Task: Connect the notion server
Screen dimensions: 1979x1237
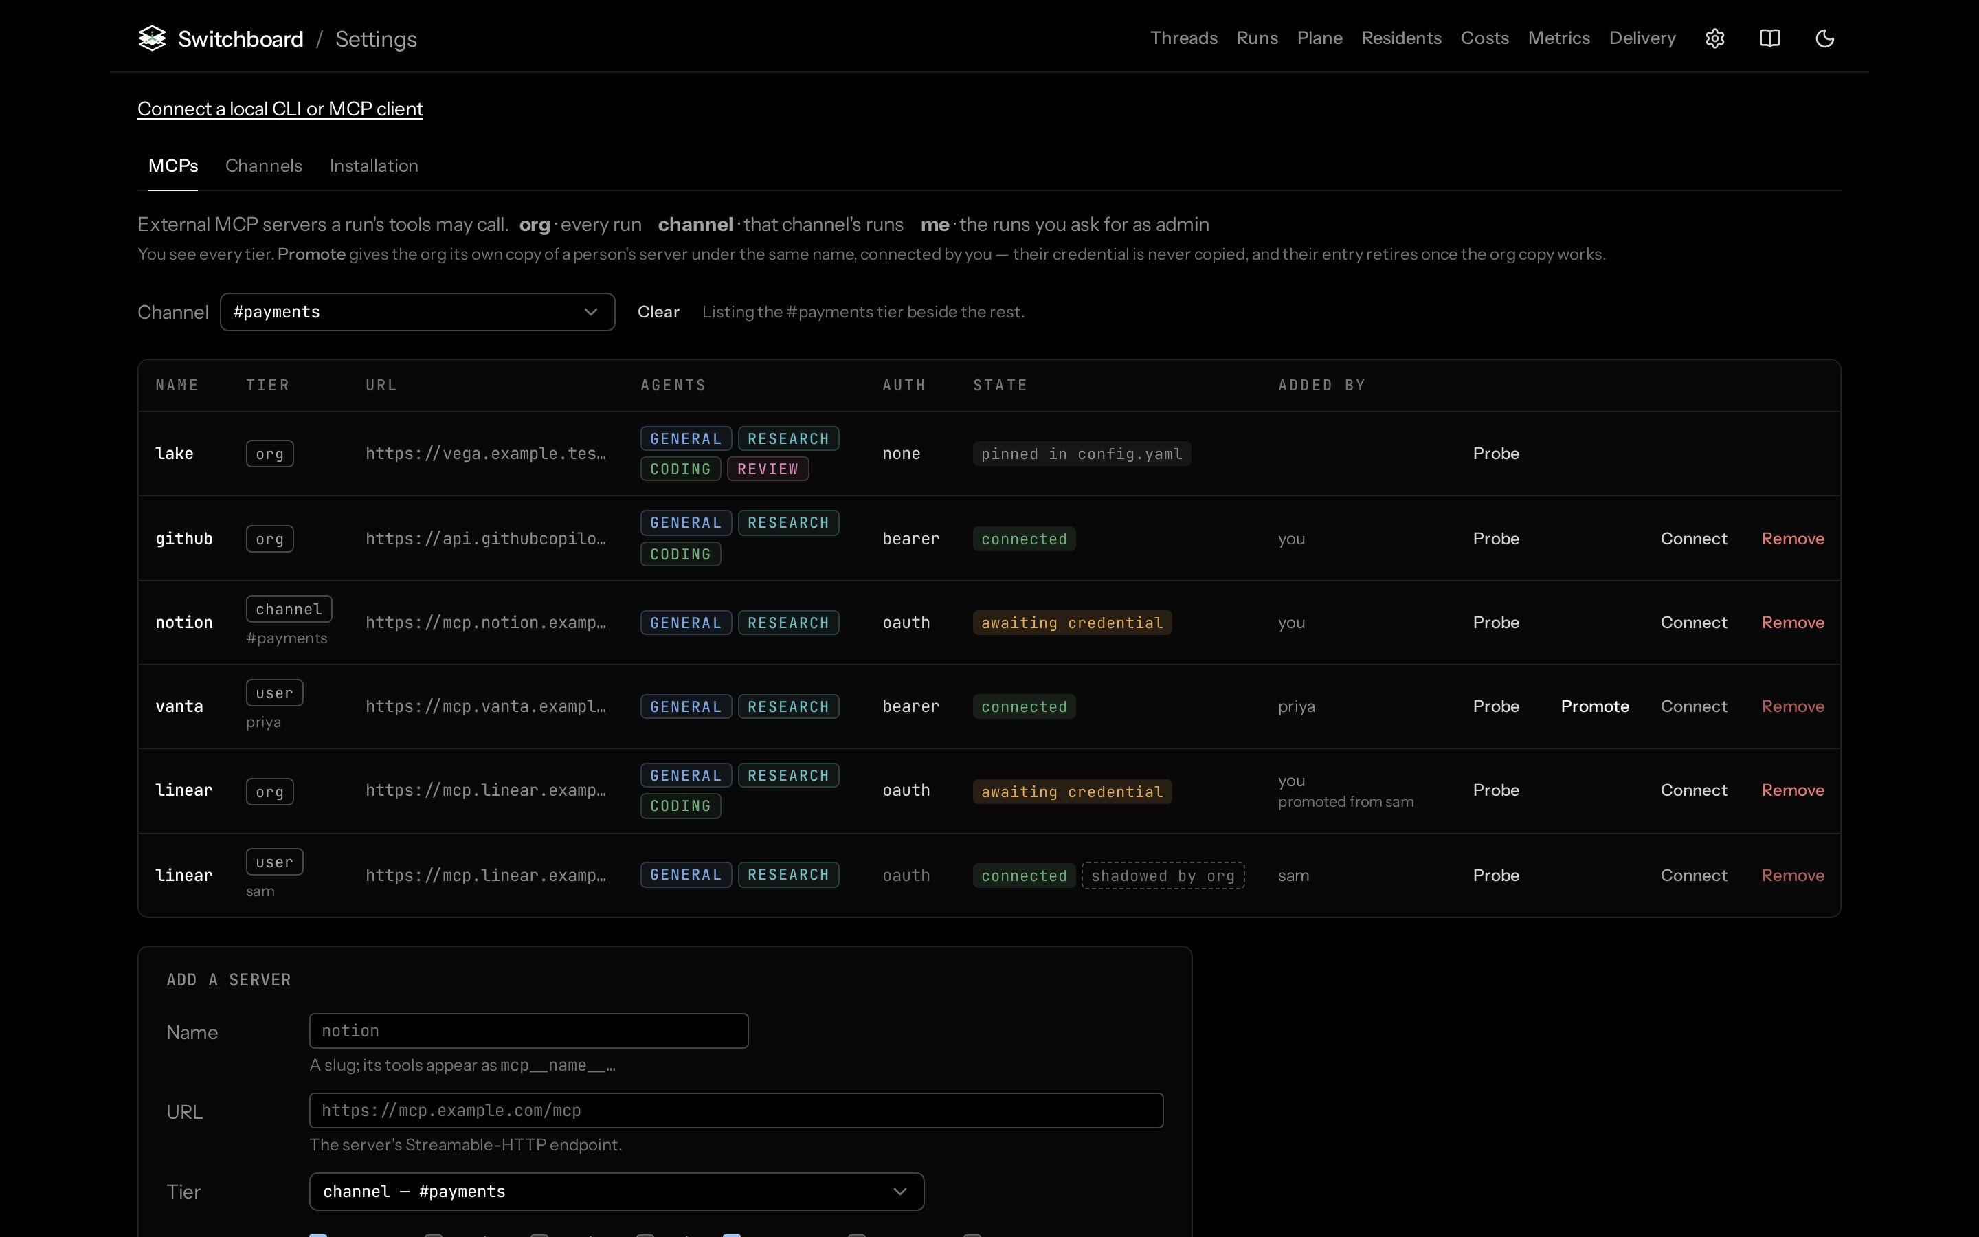Action: 1694,623
